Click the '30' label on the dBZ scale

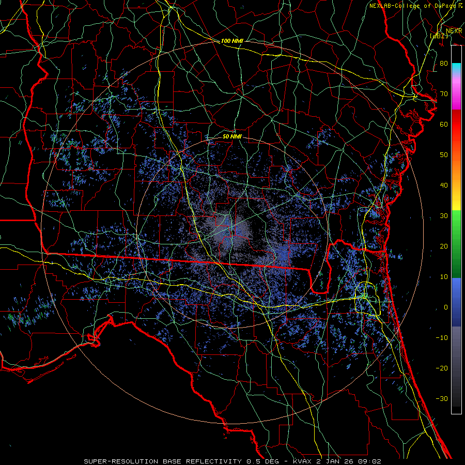pyautogui.click(x=444, y=215)
